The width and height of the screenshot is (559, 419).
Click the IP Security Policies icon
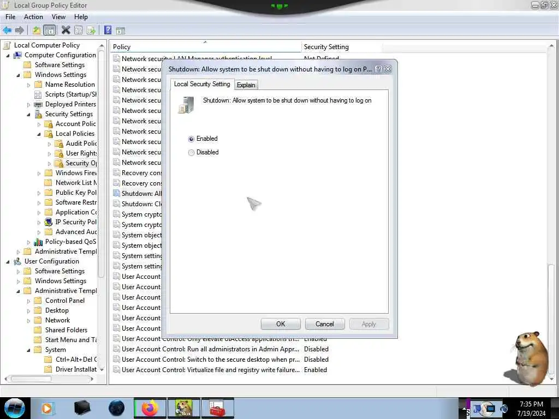[49, 223]
